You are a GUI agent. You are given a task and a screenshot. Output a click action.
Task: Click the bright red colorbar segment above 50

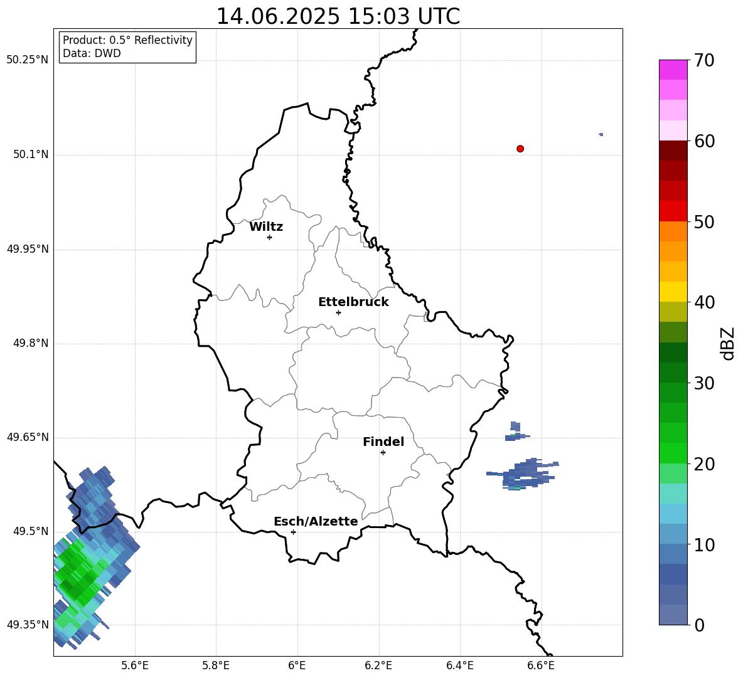point(673,211)
